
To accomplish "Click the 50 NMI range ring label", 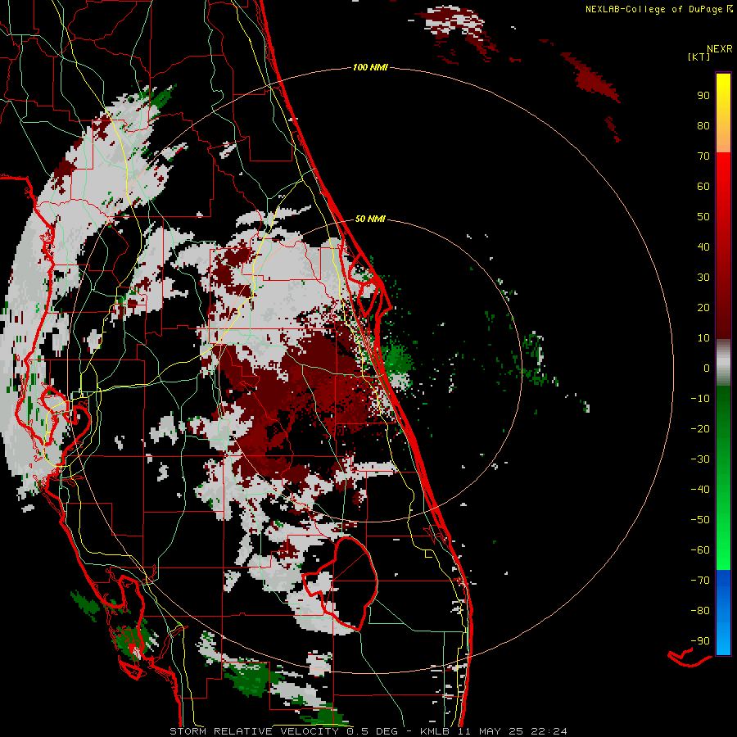I will click(370, 219).
